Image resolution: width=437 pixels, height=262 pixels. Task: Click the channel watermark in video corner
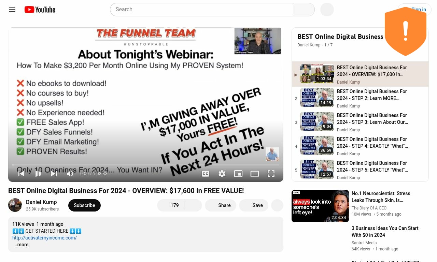coord(272,154)
